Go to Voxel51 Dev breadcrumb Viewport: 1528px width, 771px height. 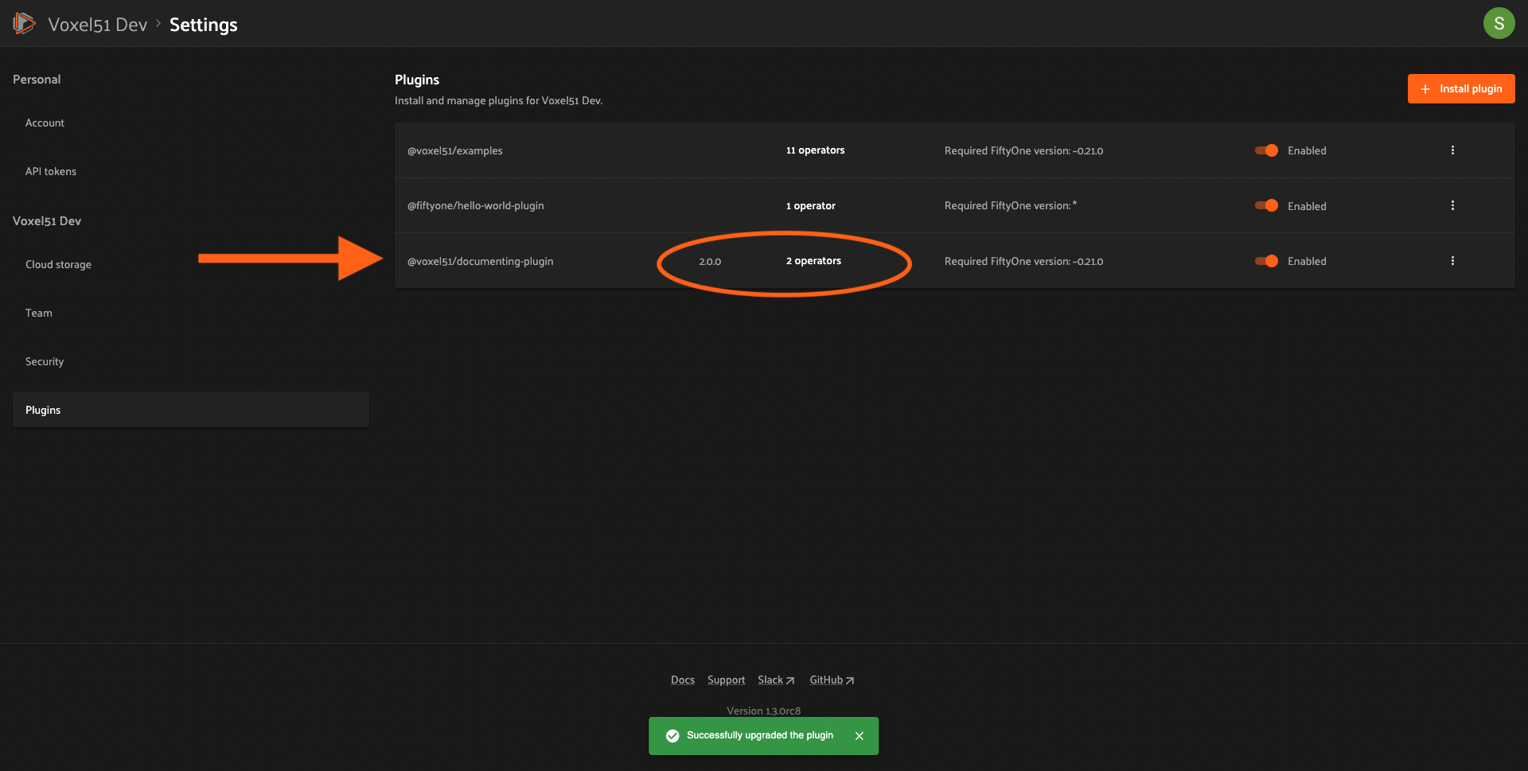point(97,25)
